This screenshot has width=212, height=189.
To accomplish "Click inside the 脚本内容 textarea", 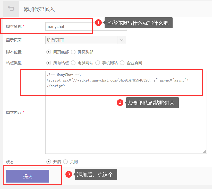I will click(126, 112).
